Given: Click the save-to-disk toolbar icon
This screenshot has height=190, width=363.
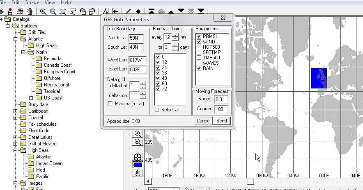Looking at the screenshot, I should (10, 11).
